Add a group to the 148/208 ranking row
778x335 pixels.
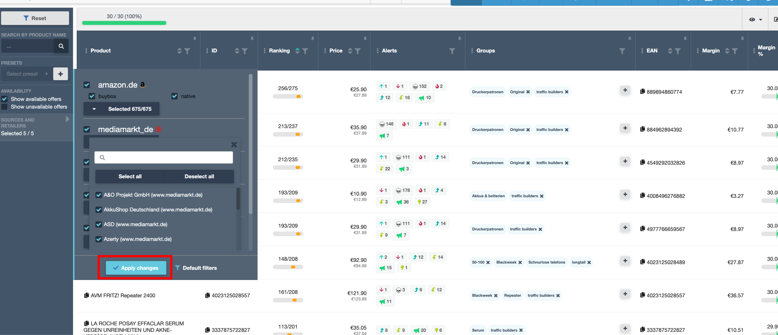[x=625, y=260]
